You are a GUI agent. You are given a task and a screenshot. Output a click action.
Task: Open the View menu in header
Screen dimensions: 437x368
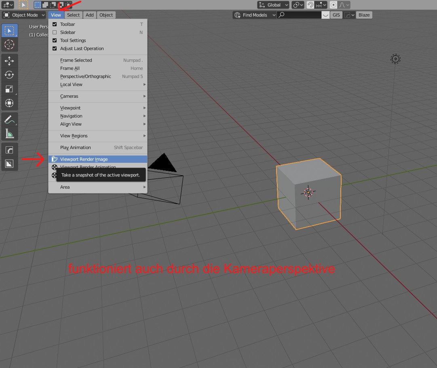56,15
